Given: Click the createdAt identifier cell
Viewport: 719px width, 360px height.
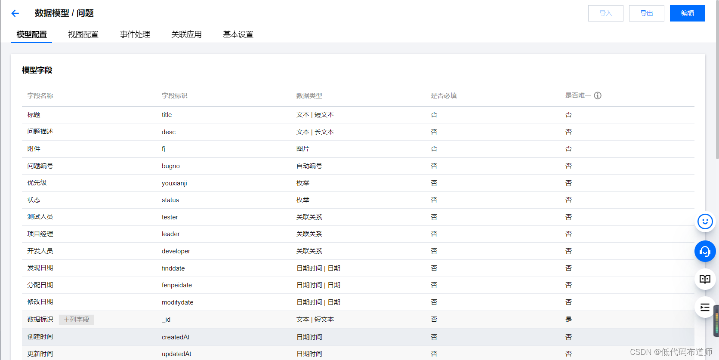Looking at the screenshot, I should (176, 337).
